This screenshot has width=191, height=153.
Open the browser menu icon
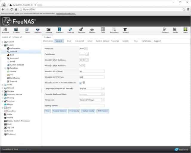(188, 9)
